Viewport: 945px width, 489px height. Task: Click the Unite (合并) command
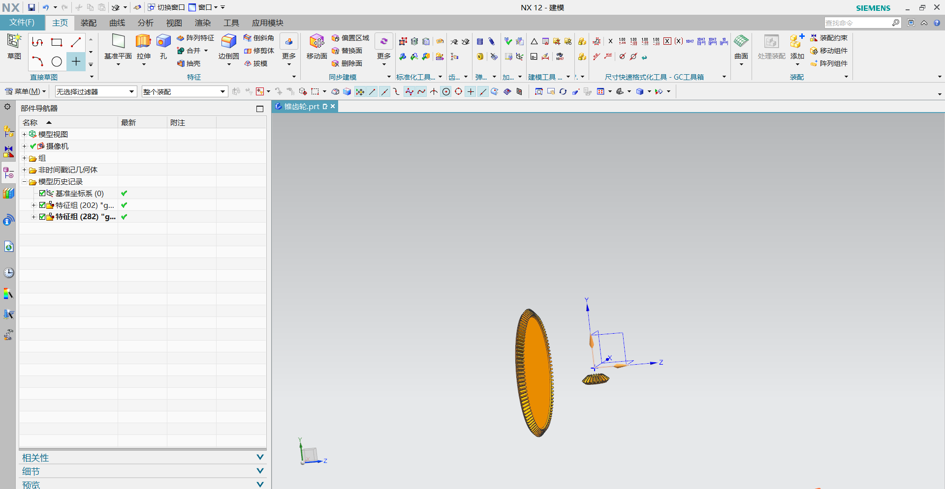(189, 51)
